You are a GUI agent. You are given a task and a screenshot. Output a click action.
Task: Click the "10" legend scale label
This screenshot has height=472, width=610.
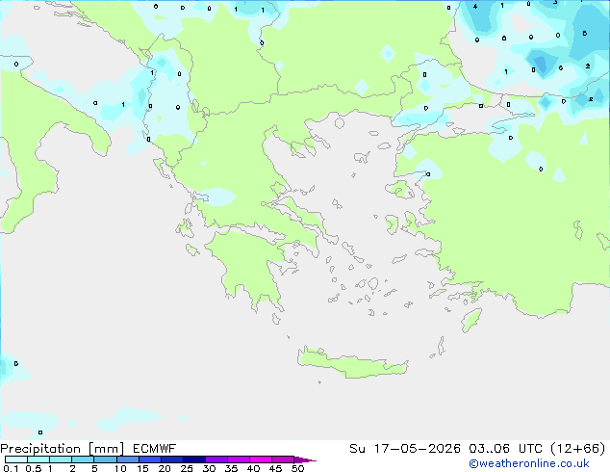(x=120, y=468)
